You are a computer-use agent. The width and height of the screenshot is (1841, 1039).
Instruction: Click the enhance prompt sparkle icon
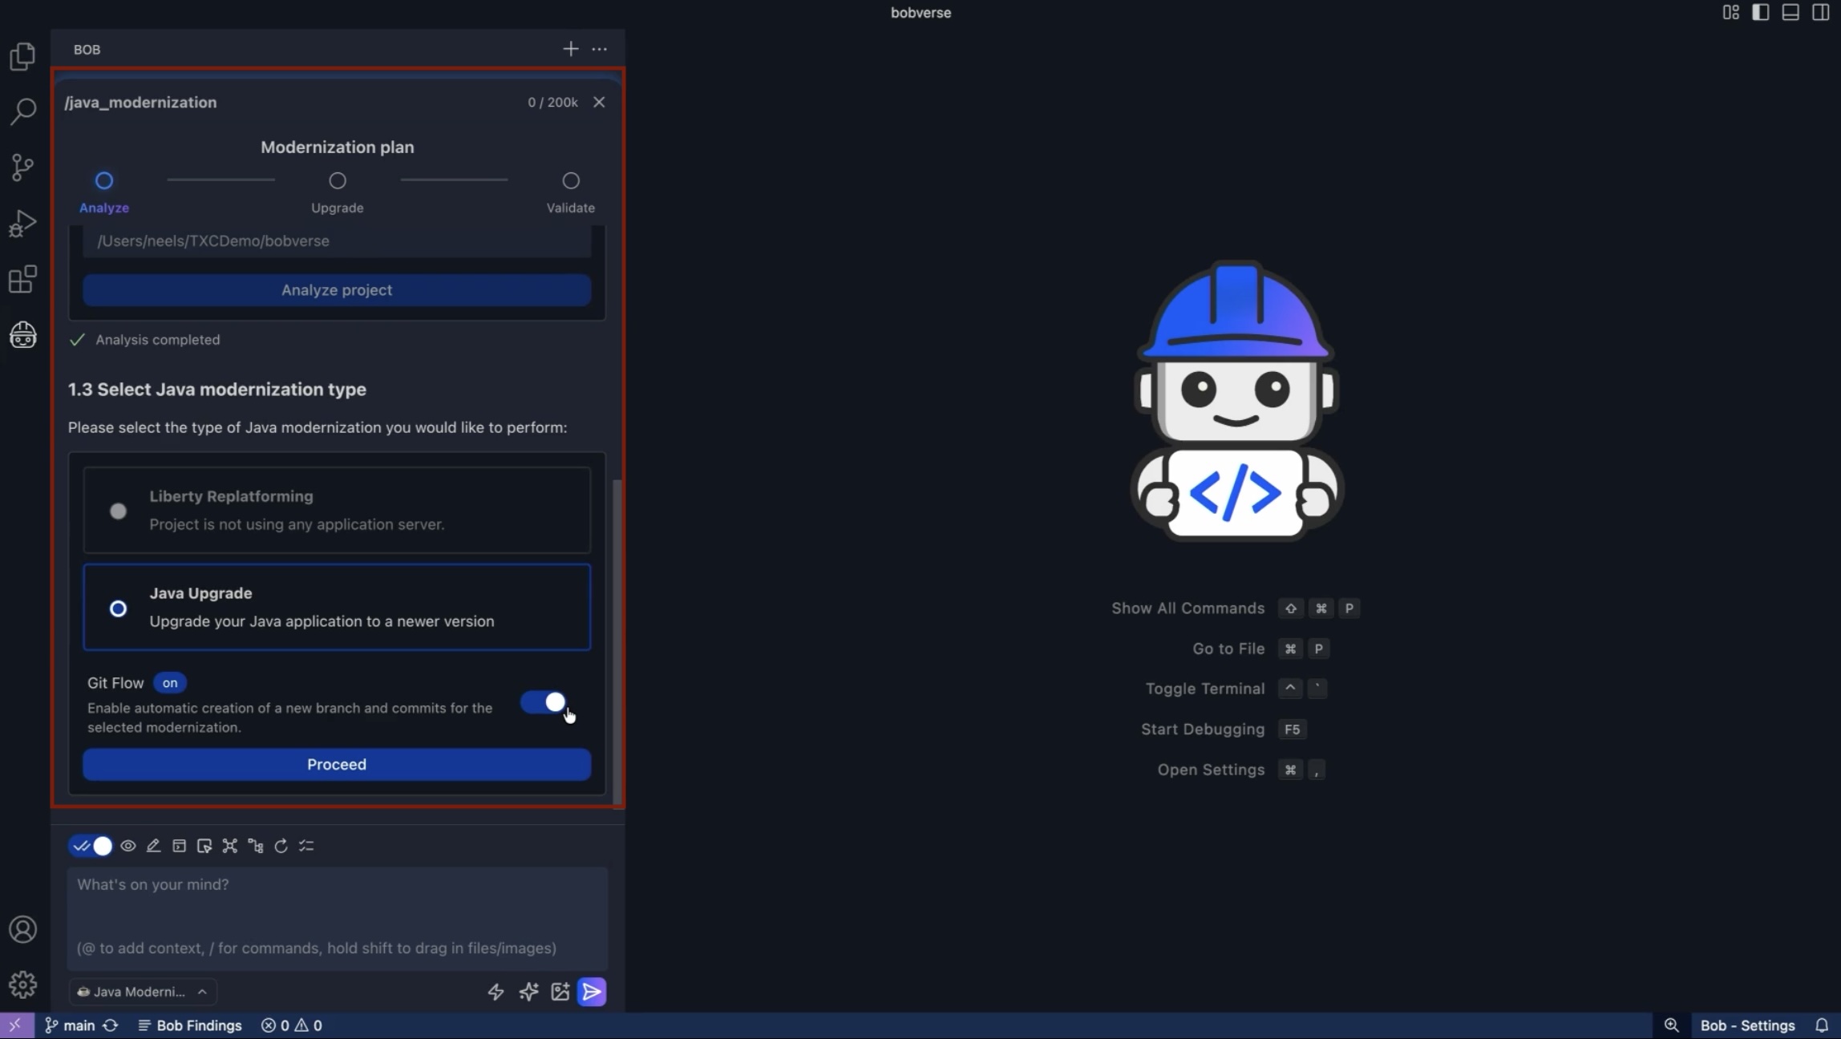[528, 992]
